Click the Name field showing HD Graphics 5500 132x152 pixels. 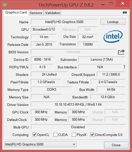click(64, 22)
